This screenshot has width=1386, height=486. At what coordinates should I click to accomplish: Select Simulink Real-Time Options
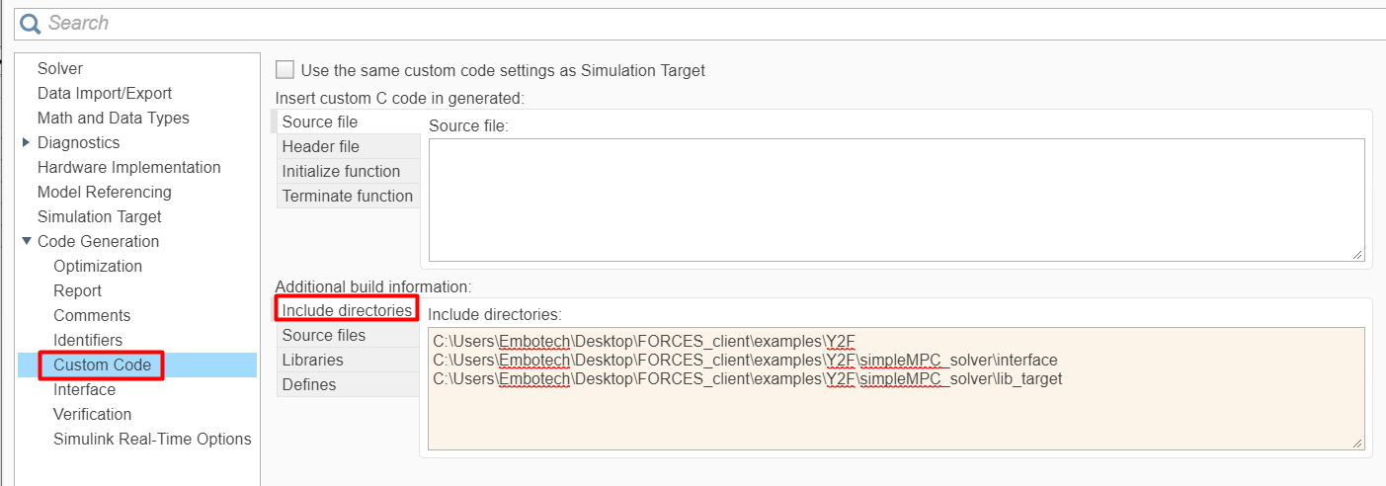[152, 439]
